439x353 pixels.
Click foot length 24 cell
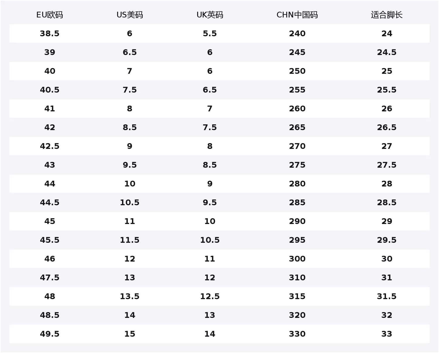[387, 34]
